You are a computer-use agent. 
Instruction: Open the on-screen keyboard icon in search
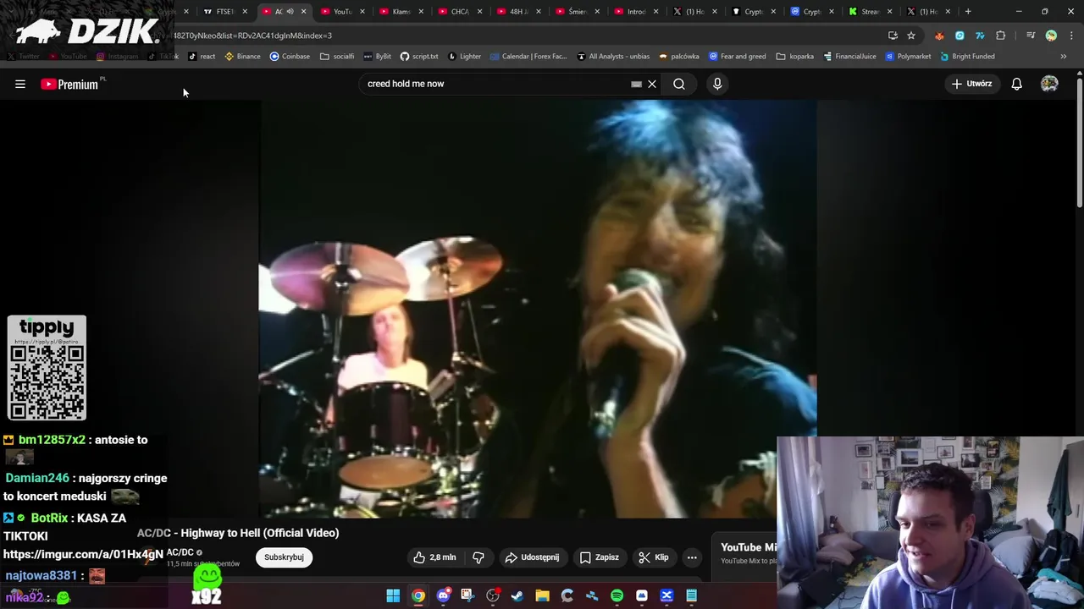pos(636,84)
